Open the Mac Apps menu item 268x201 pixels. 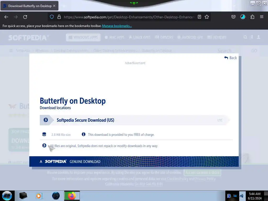[114, 37]
